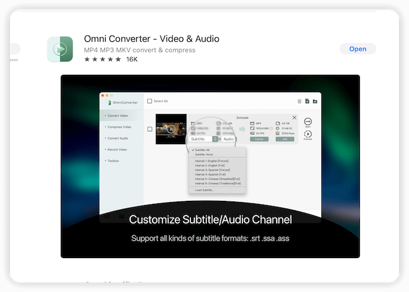Click the Edit button
Viewport: 409px width, 292px height.
[x=284, y=139]
